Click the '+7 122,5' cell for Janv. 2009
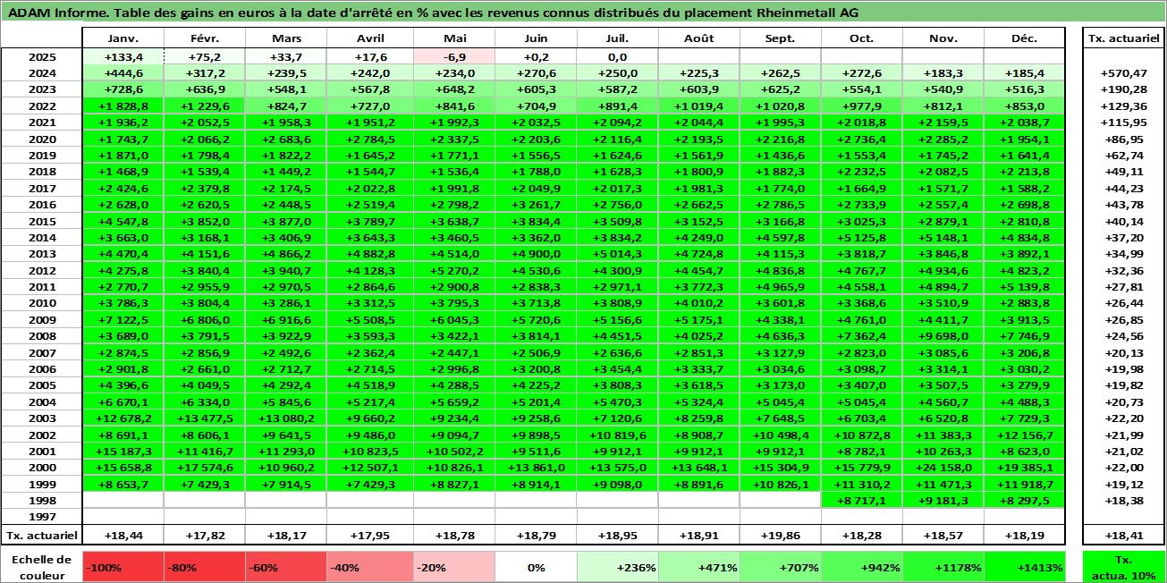The image size is (1167, 583). pyautogui.click(x=123, y=320)
